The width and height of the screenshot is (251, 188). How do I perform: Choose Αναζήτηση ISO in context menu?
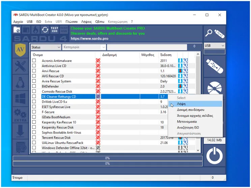click(195, 128)
